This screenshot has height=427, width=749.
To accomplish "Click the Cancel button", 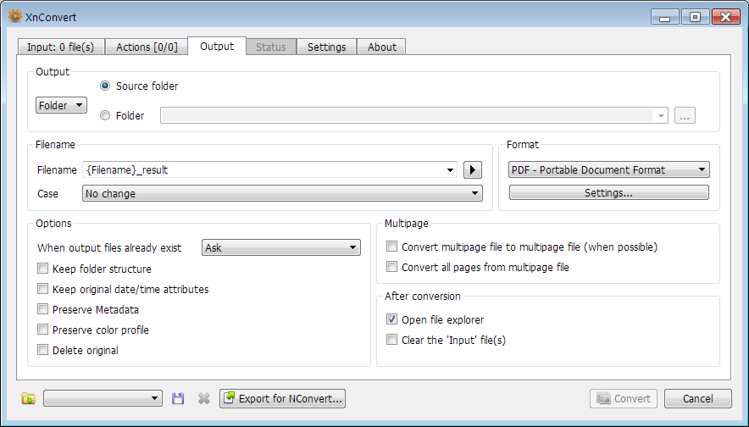I will (x=698, y=398).
